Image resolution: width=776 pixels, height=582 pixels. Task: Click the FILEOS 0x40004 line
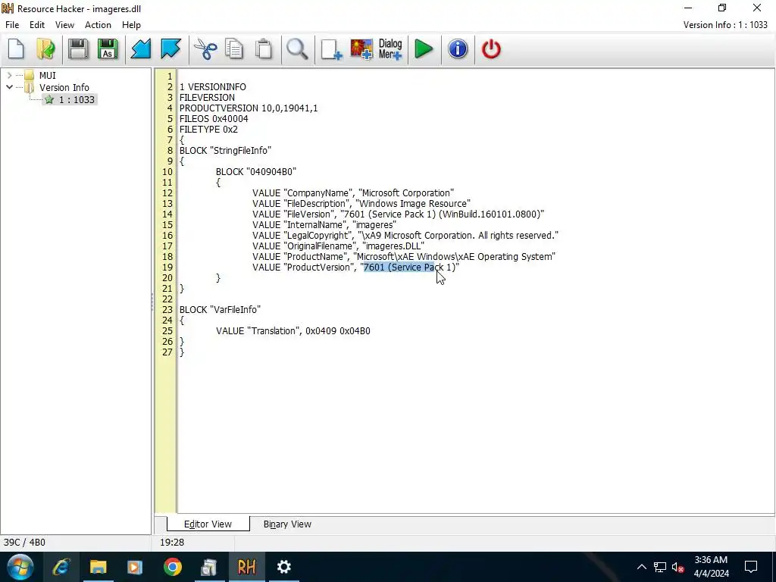[214, 119]
